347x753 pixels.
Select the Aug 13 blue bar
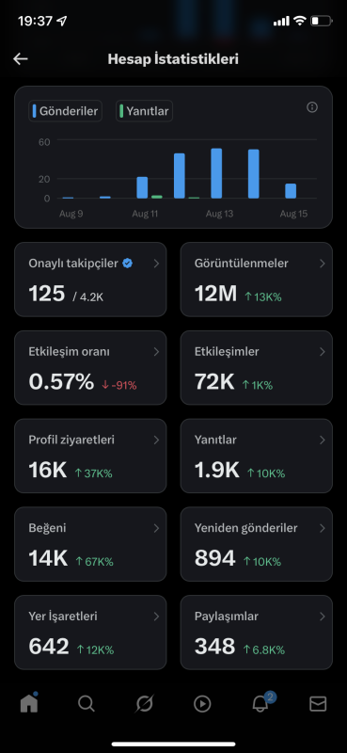coord(216,173)
